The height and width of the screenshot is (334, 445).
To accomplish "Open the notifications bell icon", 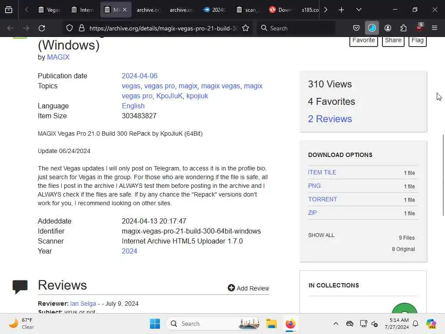I will click(x=415, y=324).
